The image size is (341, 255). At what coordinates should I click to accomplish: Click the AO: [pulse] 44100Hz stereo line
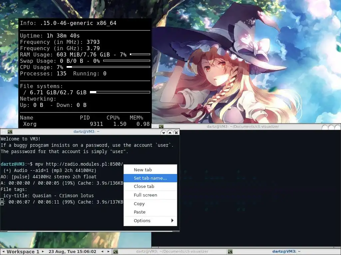pyautogui.click(x=49, y=177)
